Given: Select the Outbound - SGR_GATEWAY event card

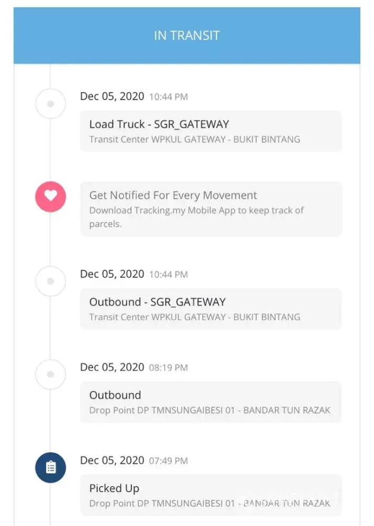Looking at the screenshot, I should click(211, 309).
